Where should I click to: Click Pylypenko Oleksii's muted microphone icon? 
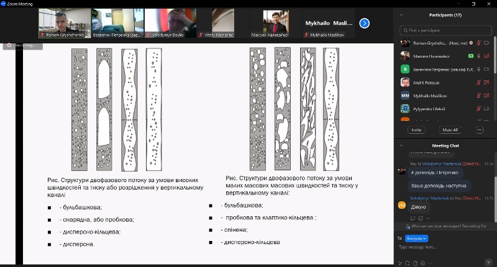(x=479, y=108)
